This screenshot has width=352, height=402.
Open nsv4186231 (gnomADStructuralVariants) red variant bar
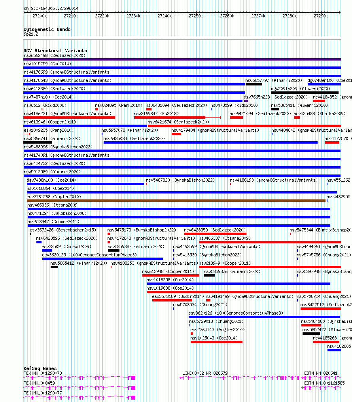pos(69,118)
